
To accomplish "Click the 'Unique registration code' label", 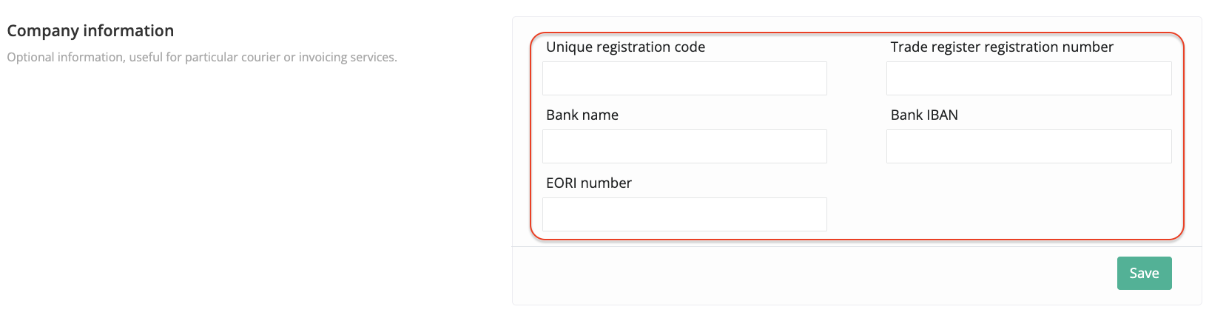I will click(625, 47).
